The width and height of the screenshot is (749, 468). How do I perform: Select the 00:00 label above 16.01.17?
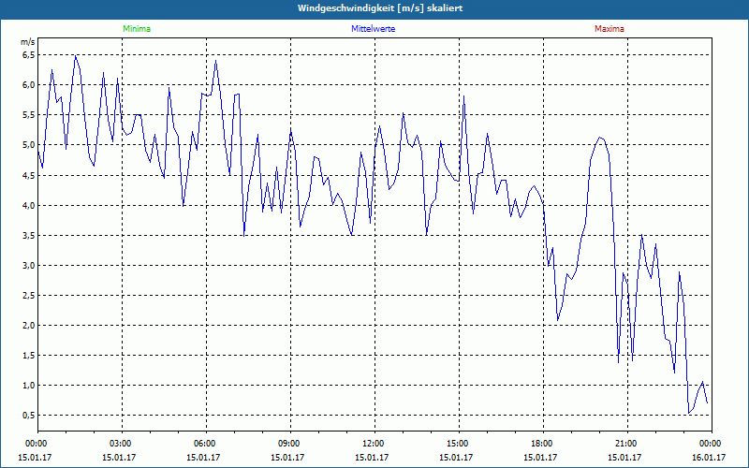tap(712, 444)
